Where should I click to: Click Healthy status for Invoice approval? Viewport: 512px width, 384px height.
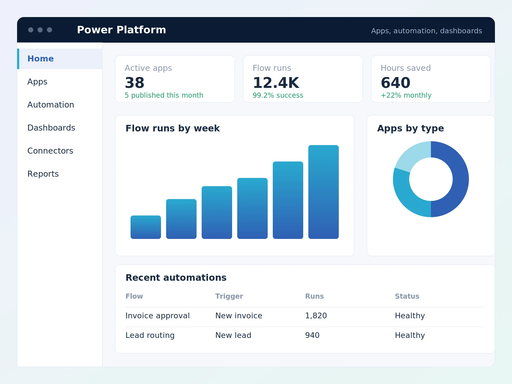coord(410,316)
